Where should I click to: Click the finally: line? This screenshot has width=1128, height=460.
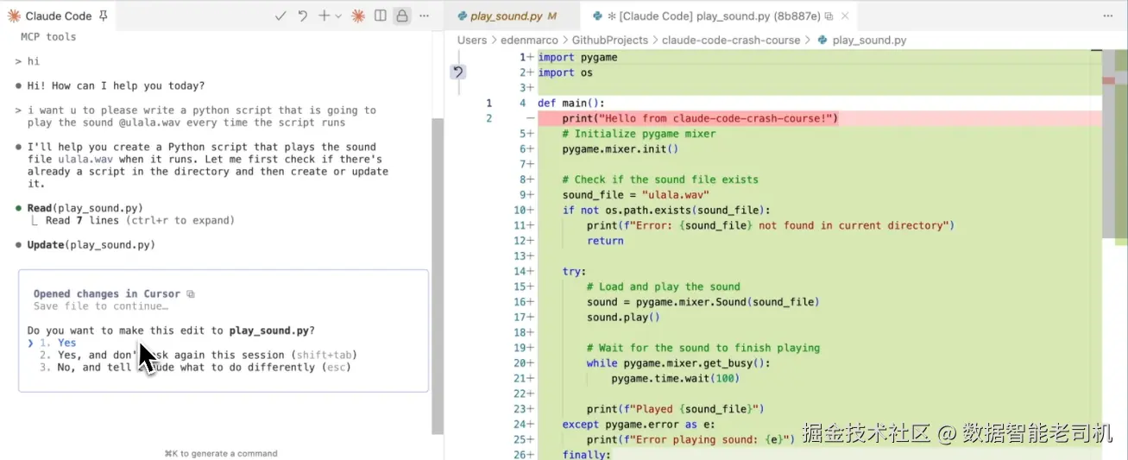[x=586, y=455]
